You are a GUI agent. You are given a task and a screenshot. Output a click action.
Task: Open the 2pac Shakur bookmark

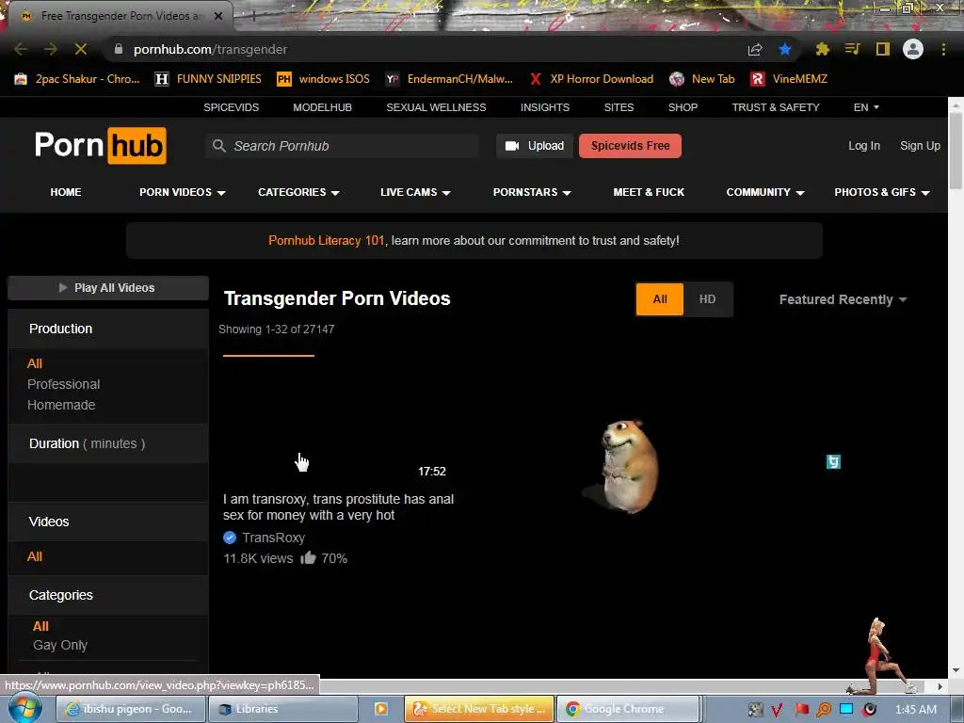click(x=77, y=79)
